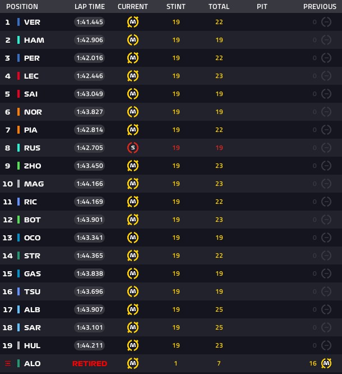
Task: Click Leclerc's empty previous tyre icon
Action: pyautogui.click(x=326, y=76)
